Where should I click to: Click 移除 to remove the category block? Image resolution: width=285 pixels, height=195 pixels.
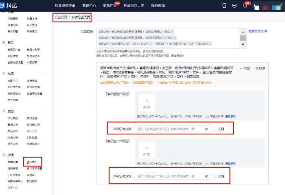[260, 68]
